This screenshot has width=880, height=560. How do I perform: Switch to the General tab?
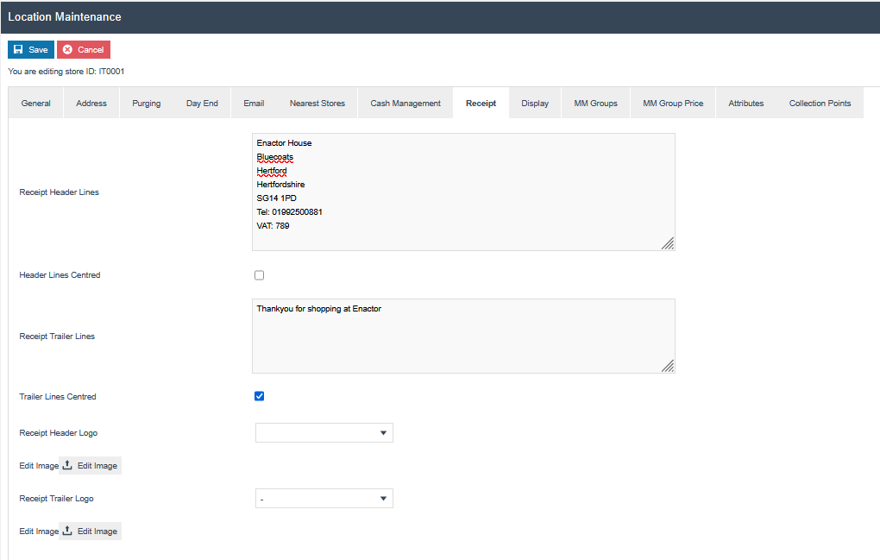pyautogui.click(x=36, y=104)
